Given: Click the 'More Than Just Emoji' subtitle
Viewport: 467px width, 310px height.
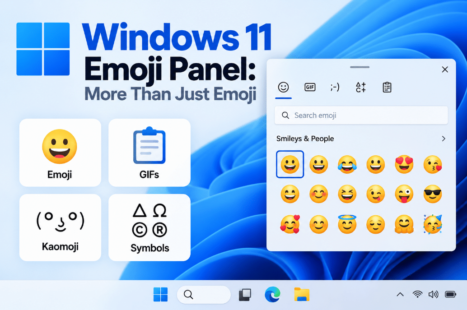Looking at the screenshot, I should pos(170,94).
